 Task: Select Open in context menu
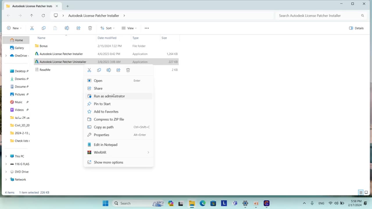119,81
